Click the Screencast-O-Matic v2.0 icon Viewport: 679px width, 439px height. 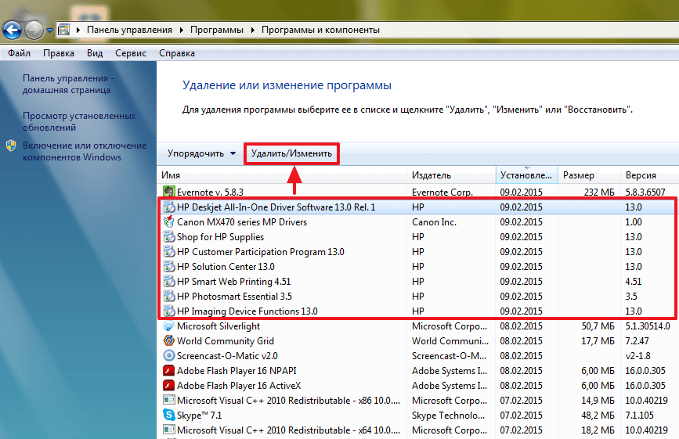[x=169, y=355]
